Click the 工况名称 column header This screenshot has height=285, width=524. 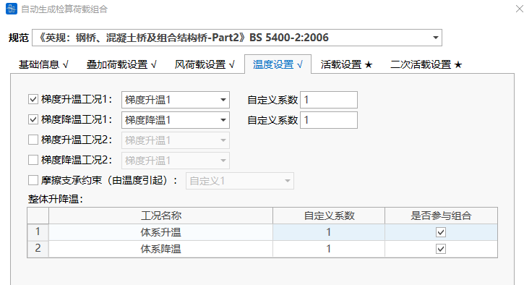click(160, 216)
